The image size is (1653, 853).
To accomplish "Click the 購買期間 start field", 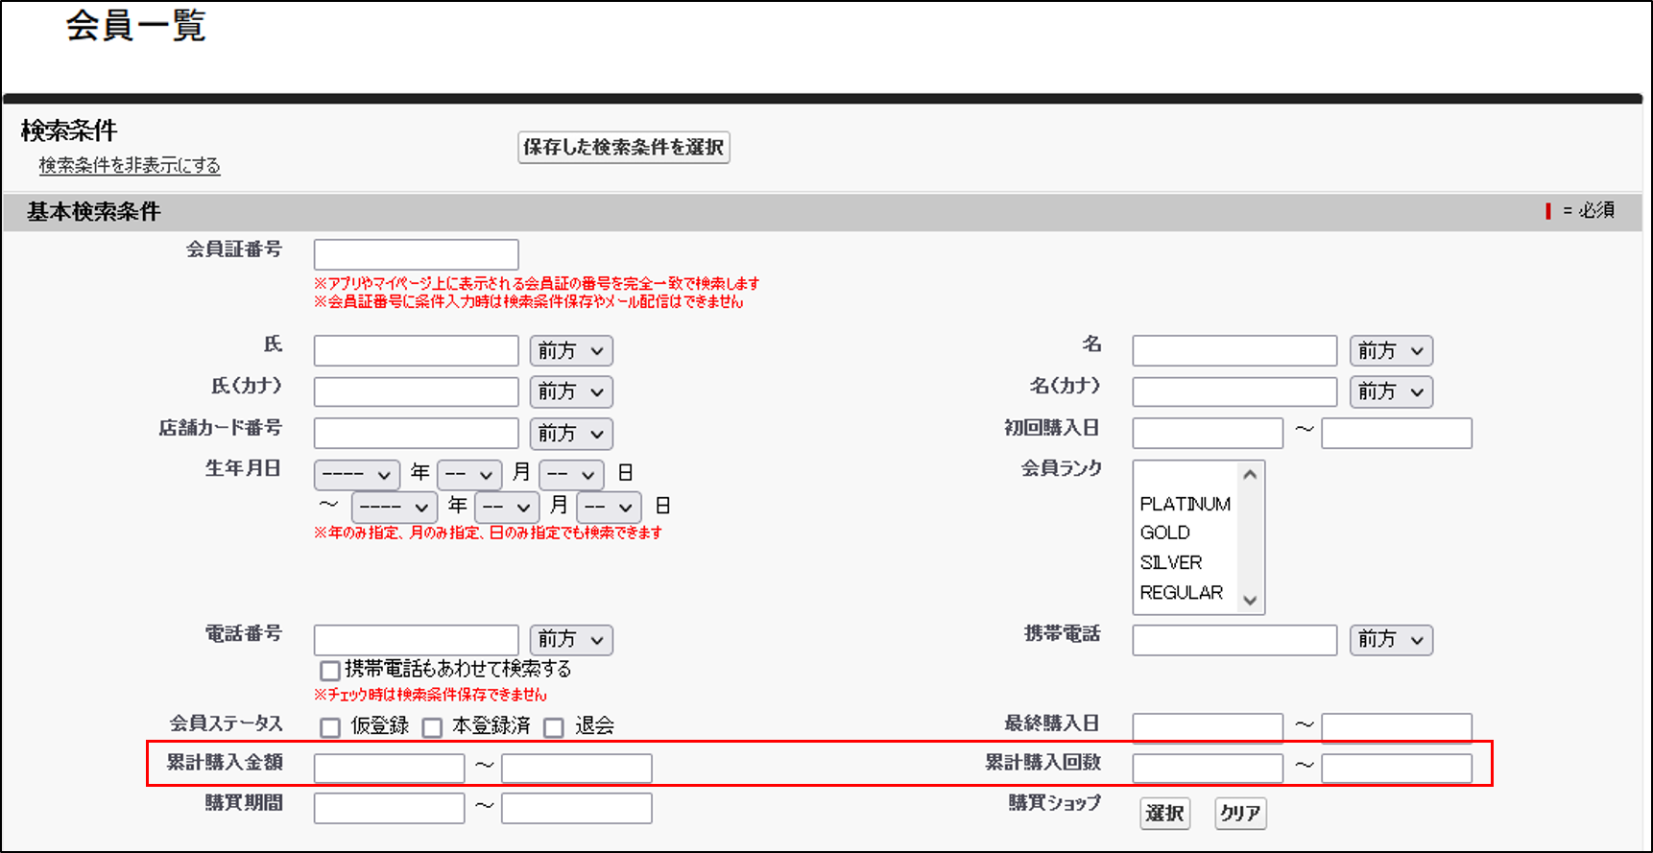I will (x=389, y=808).
